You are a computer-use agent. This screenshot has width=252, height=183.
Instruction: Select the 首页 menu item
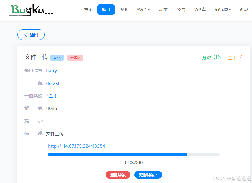pyautogui.click(x=88, y=9)
